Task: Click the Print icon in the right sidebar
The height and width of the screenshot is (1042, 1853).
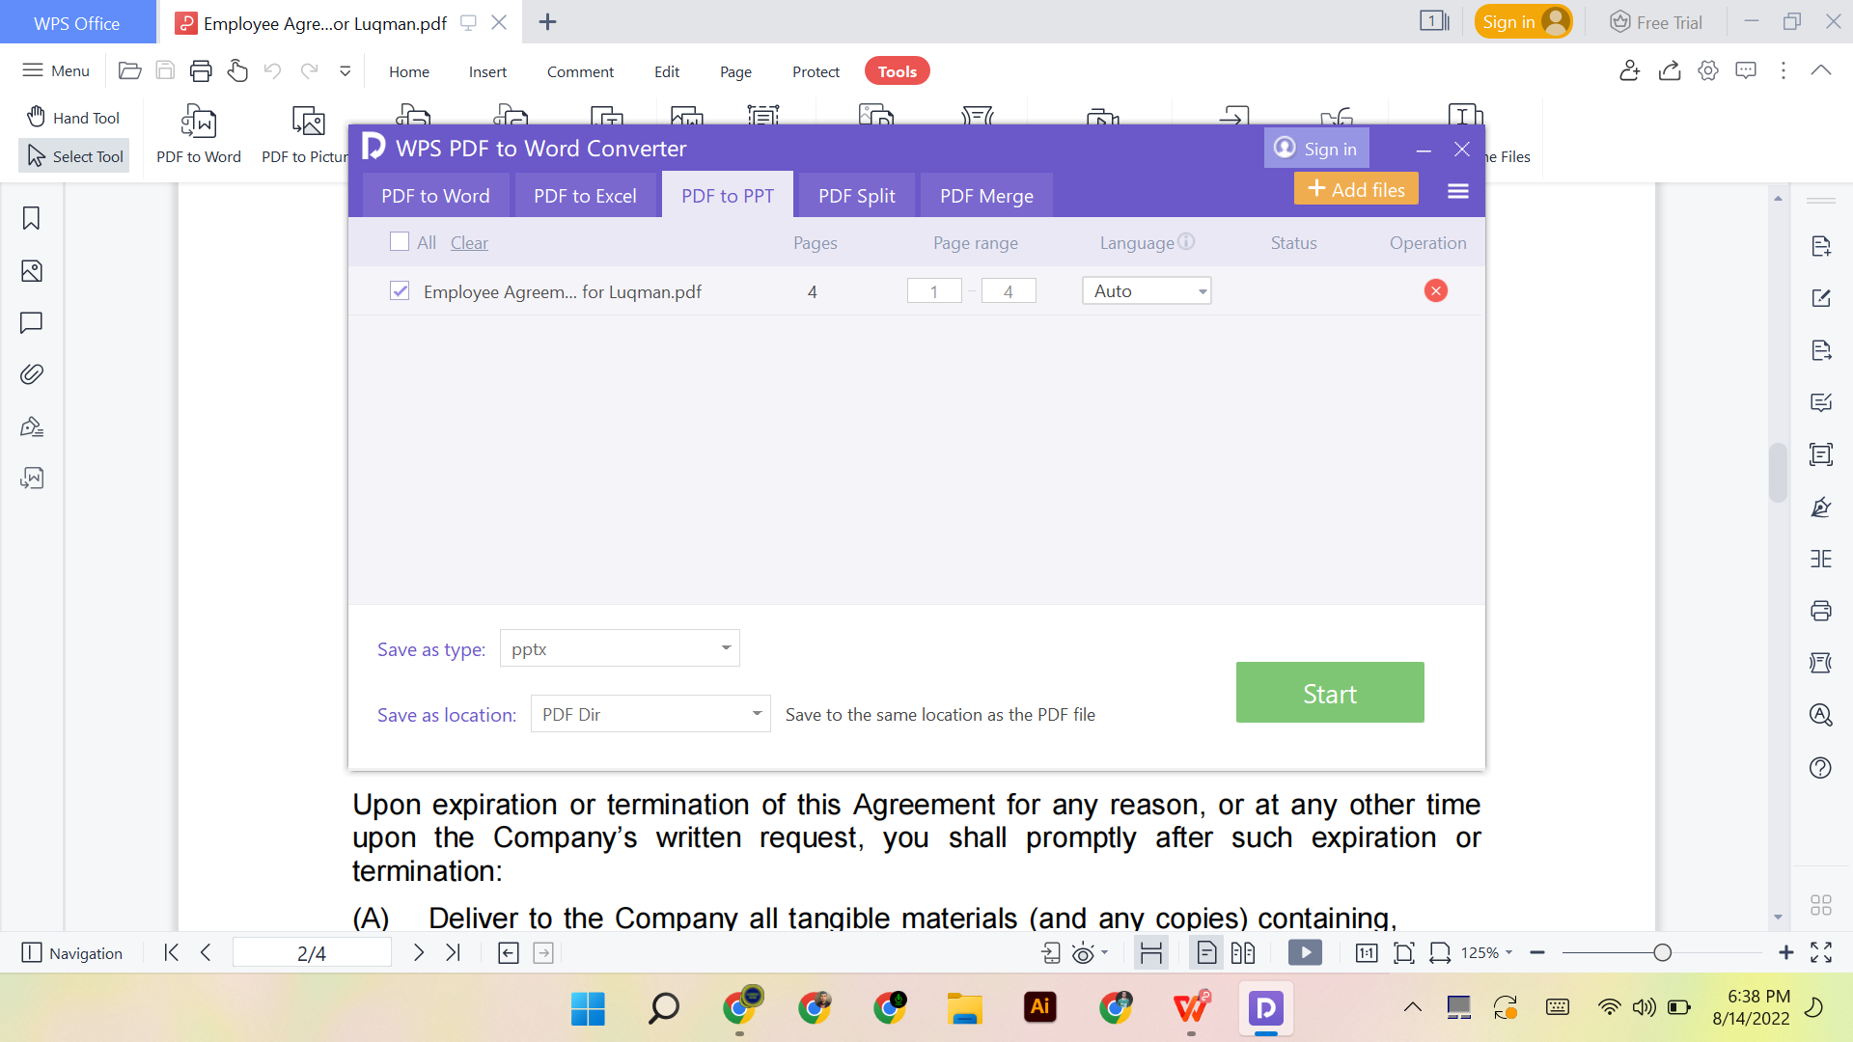Action: (1821, 611)
